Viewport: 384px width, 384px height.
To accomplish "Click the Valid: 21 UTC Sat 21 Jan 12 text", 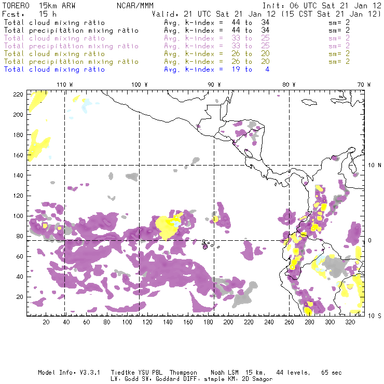I will (214, 14).
